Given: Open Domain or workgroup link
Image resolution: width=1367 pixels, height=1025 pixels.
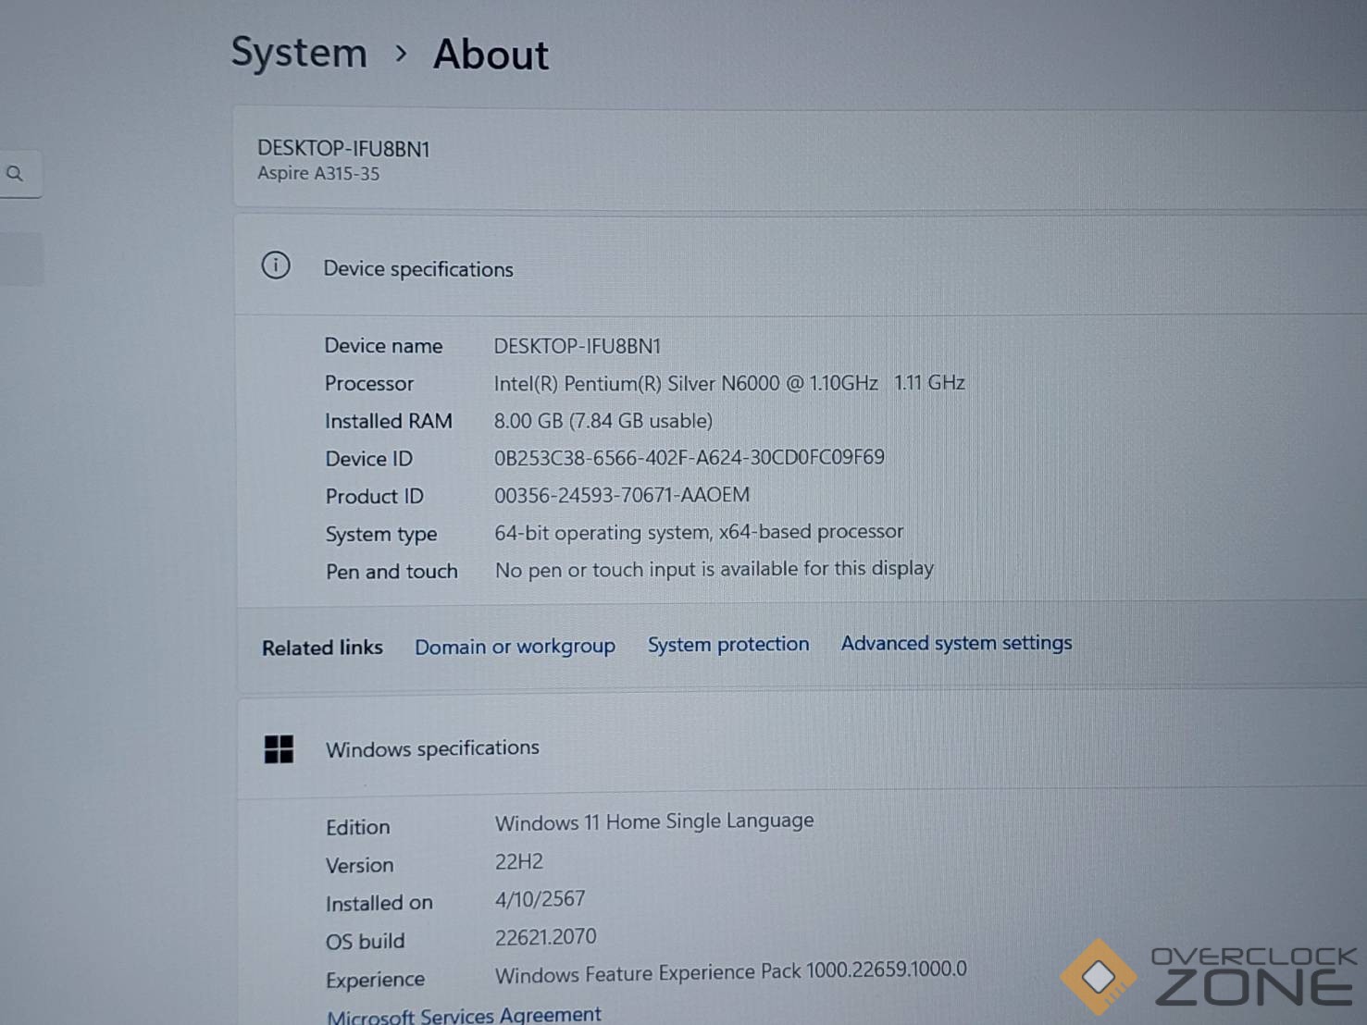Looking at the screenshot, I should pos(515,647).
